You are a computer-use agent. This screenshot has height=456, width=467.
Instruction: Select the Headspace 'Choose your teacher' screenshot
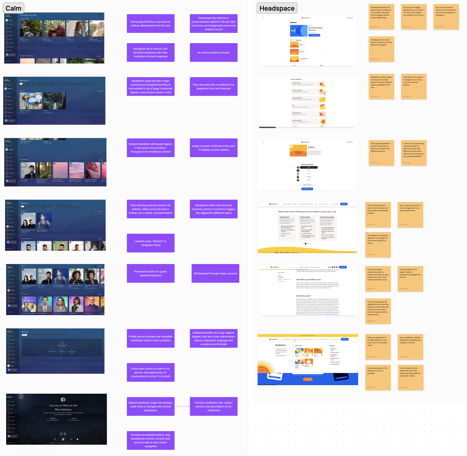click(308, 165)
